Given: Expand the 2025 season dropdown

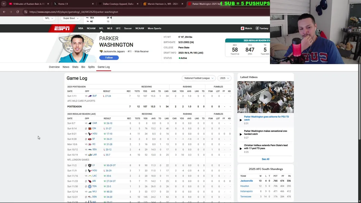Looking at the screenshot, I should [224, 78].
